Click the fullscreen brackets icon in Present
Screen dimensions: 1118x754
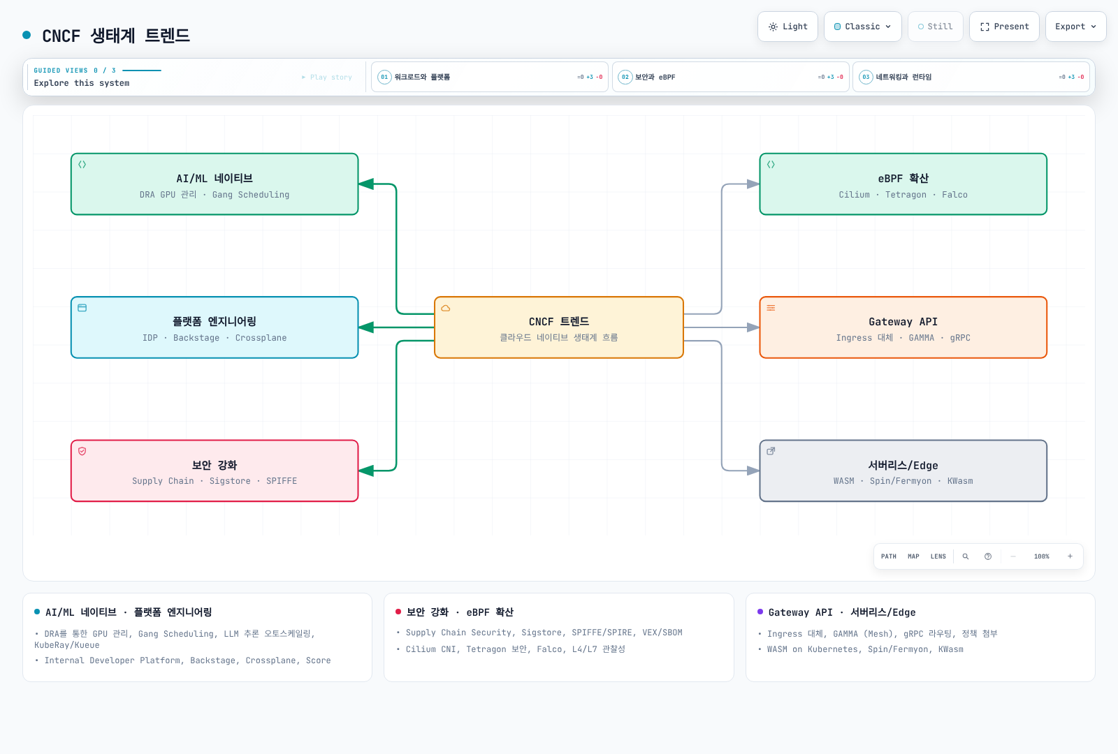(x=985, y=27)
